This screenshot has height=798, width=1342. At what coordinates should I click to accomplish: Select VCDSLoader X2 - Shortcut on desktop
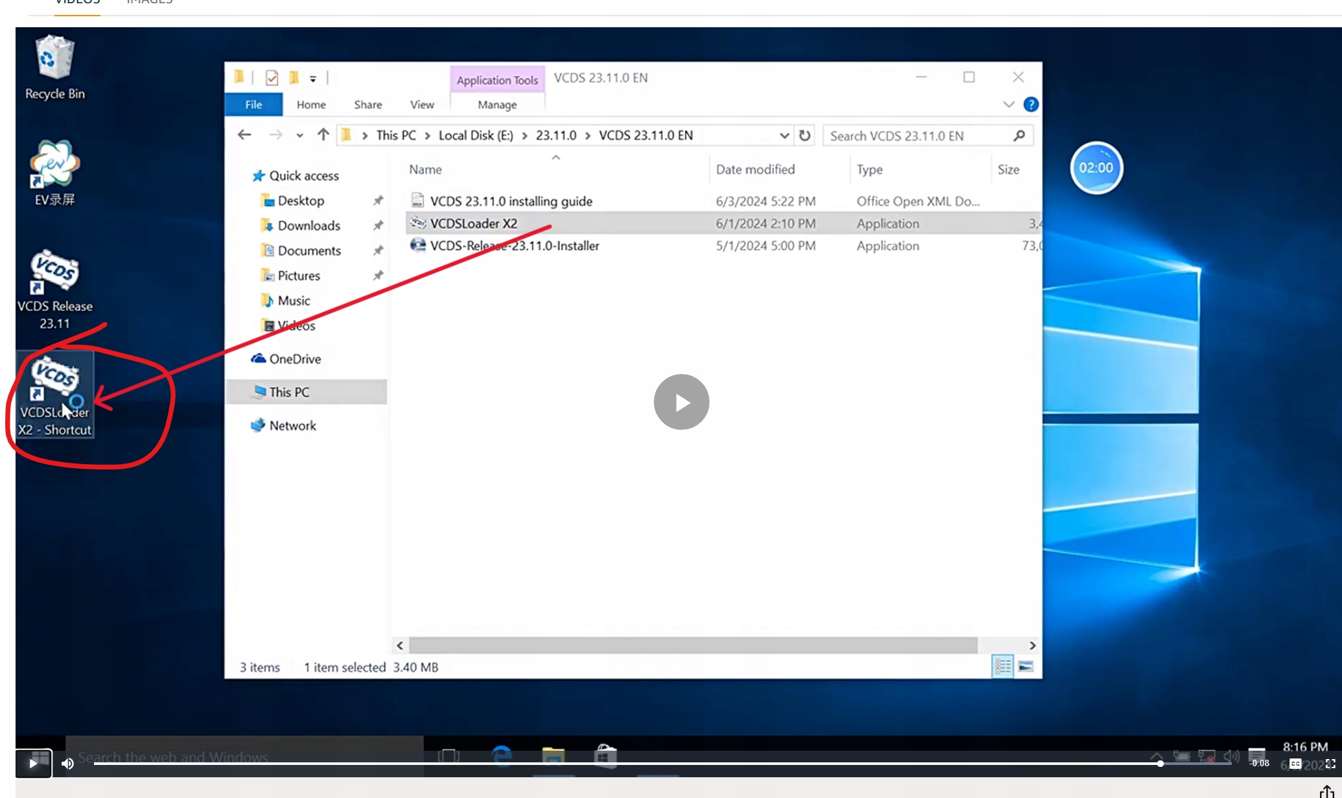55,395
